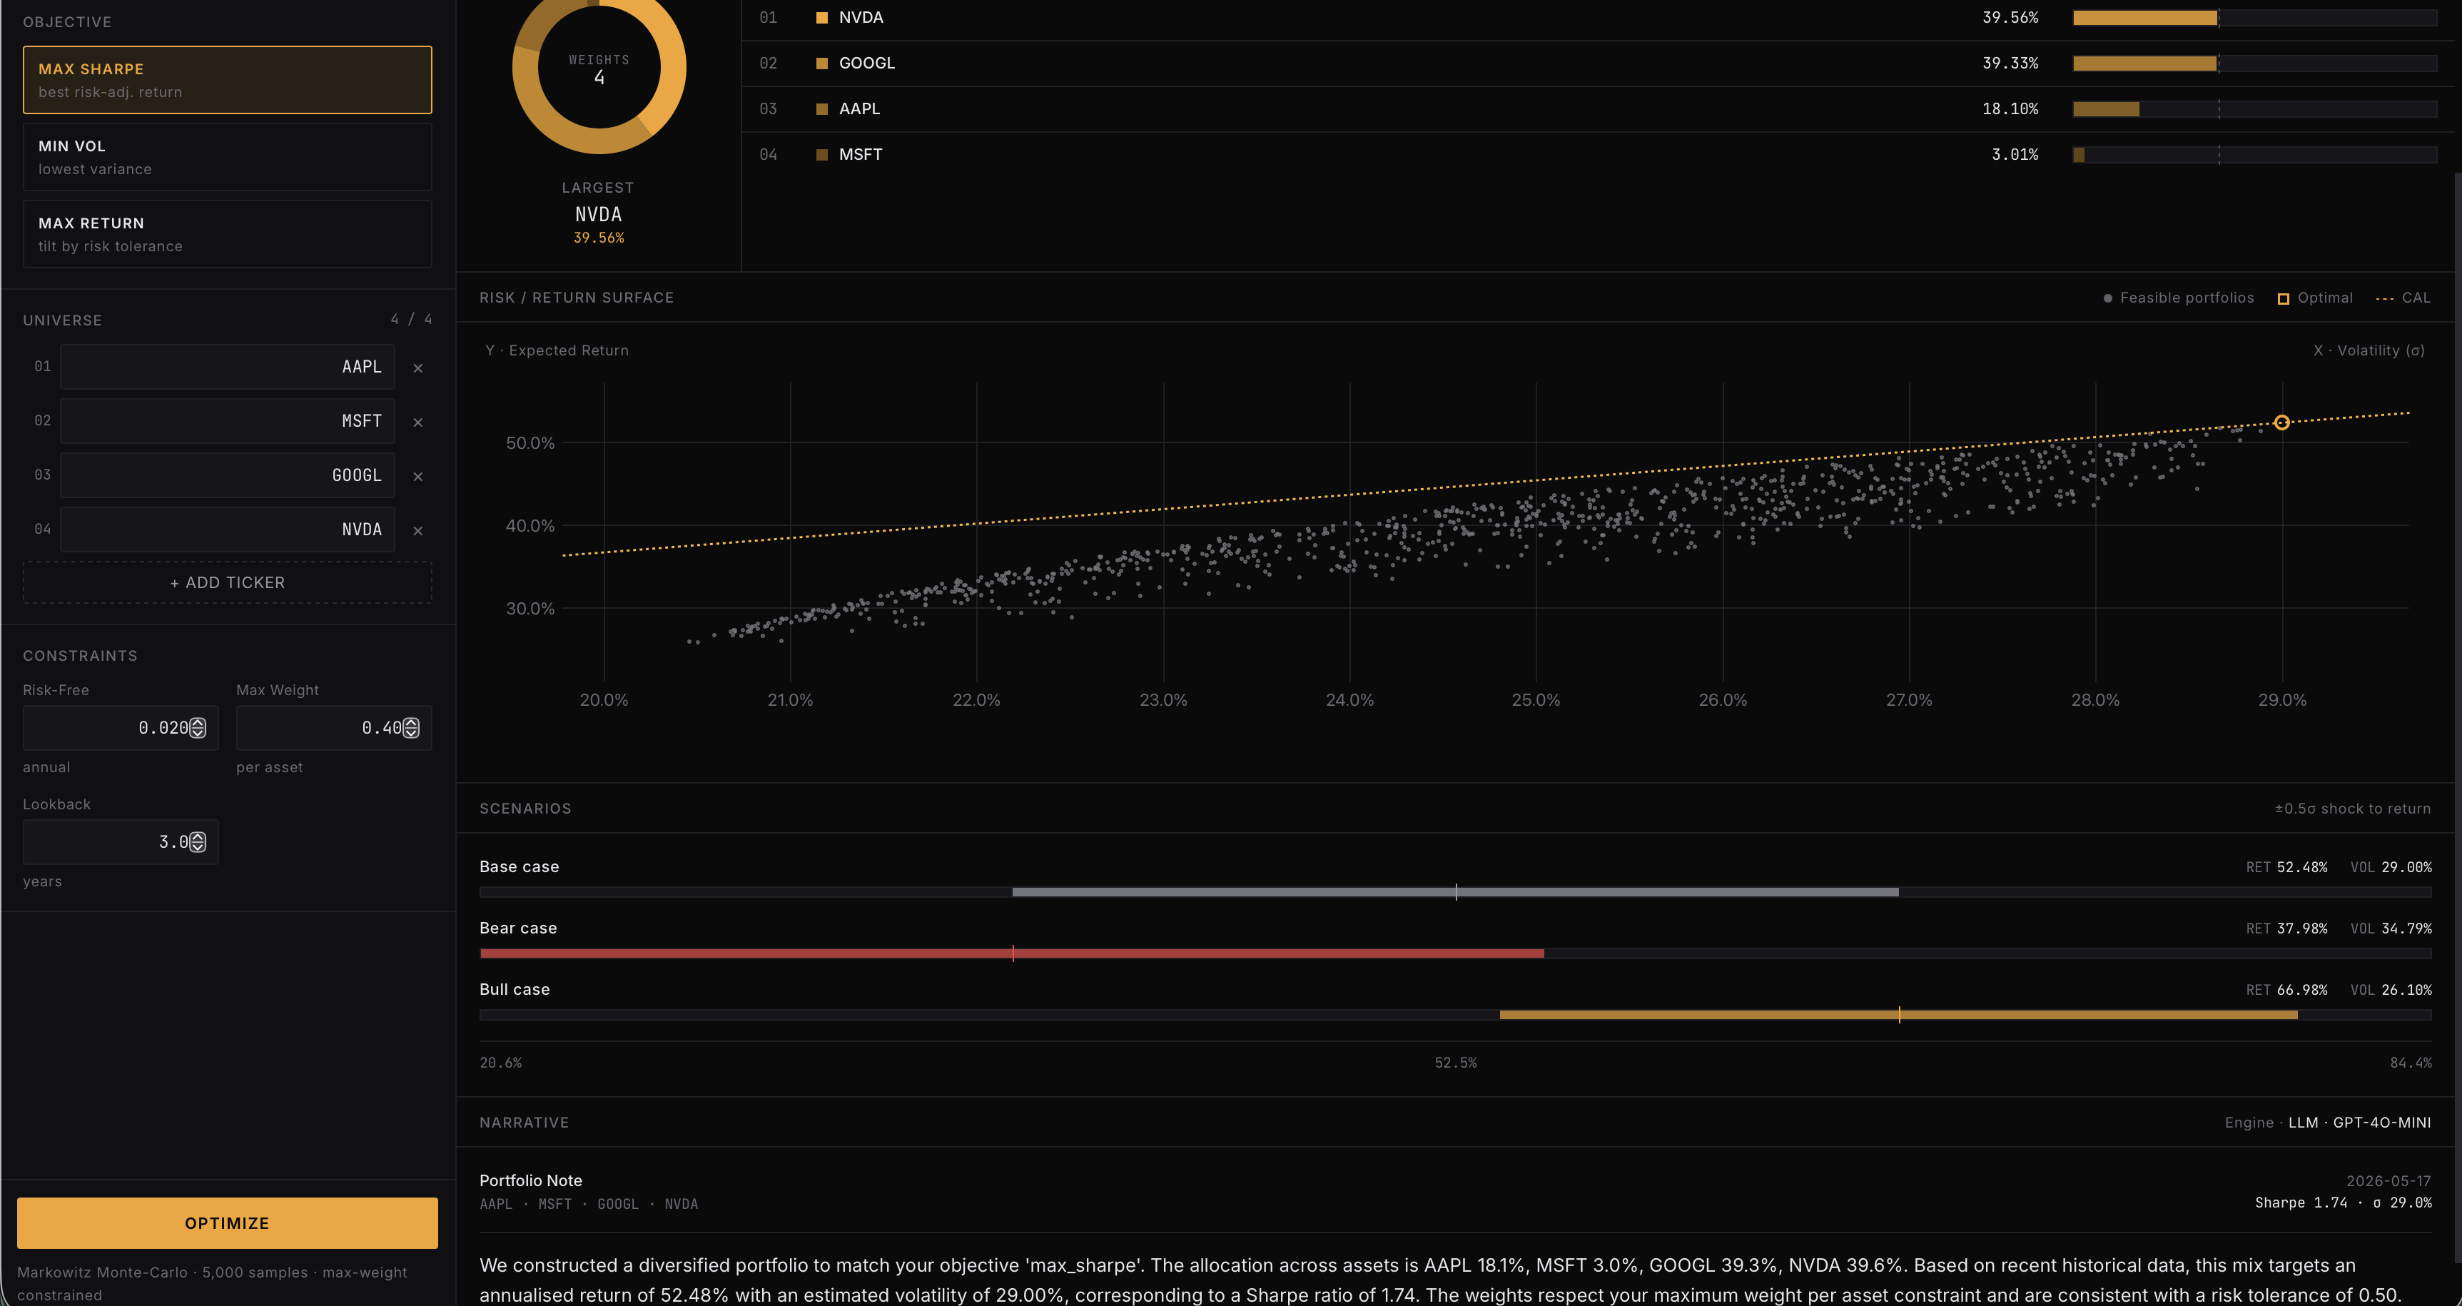Click the Max Weight input field
This screenshot has width=2462, height=1306.
333,729
